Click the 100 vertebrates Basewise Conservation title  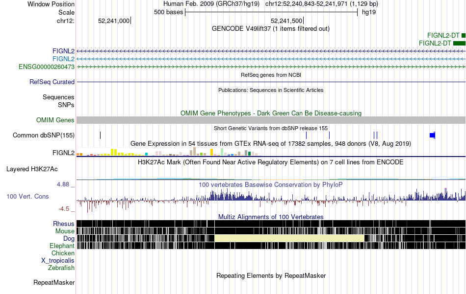tap(271, 184)
